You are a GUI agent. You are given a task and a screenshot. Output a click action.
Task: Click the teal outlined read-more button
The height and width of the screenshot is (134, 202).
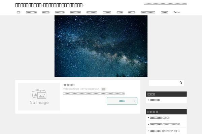pos(122,101)
